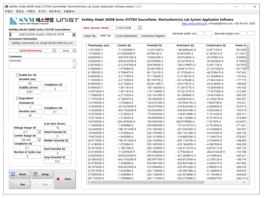Click the Scan Rate input field
Viewport: 264px width, 198px height.
click(x=57, y=128)
